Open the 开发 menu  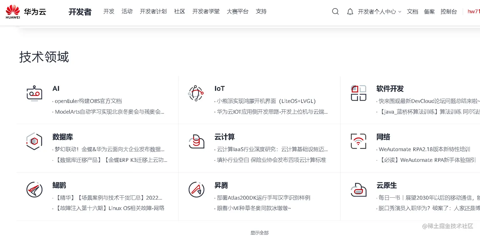point(109,11)
